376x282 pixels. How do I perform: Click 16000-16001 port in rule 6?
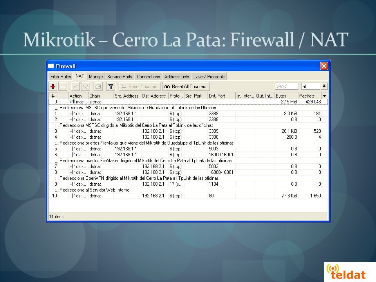pos(221,155)
